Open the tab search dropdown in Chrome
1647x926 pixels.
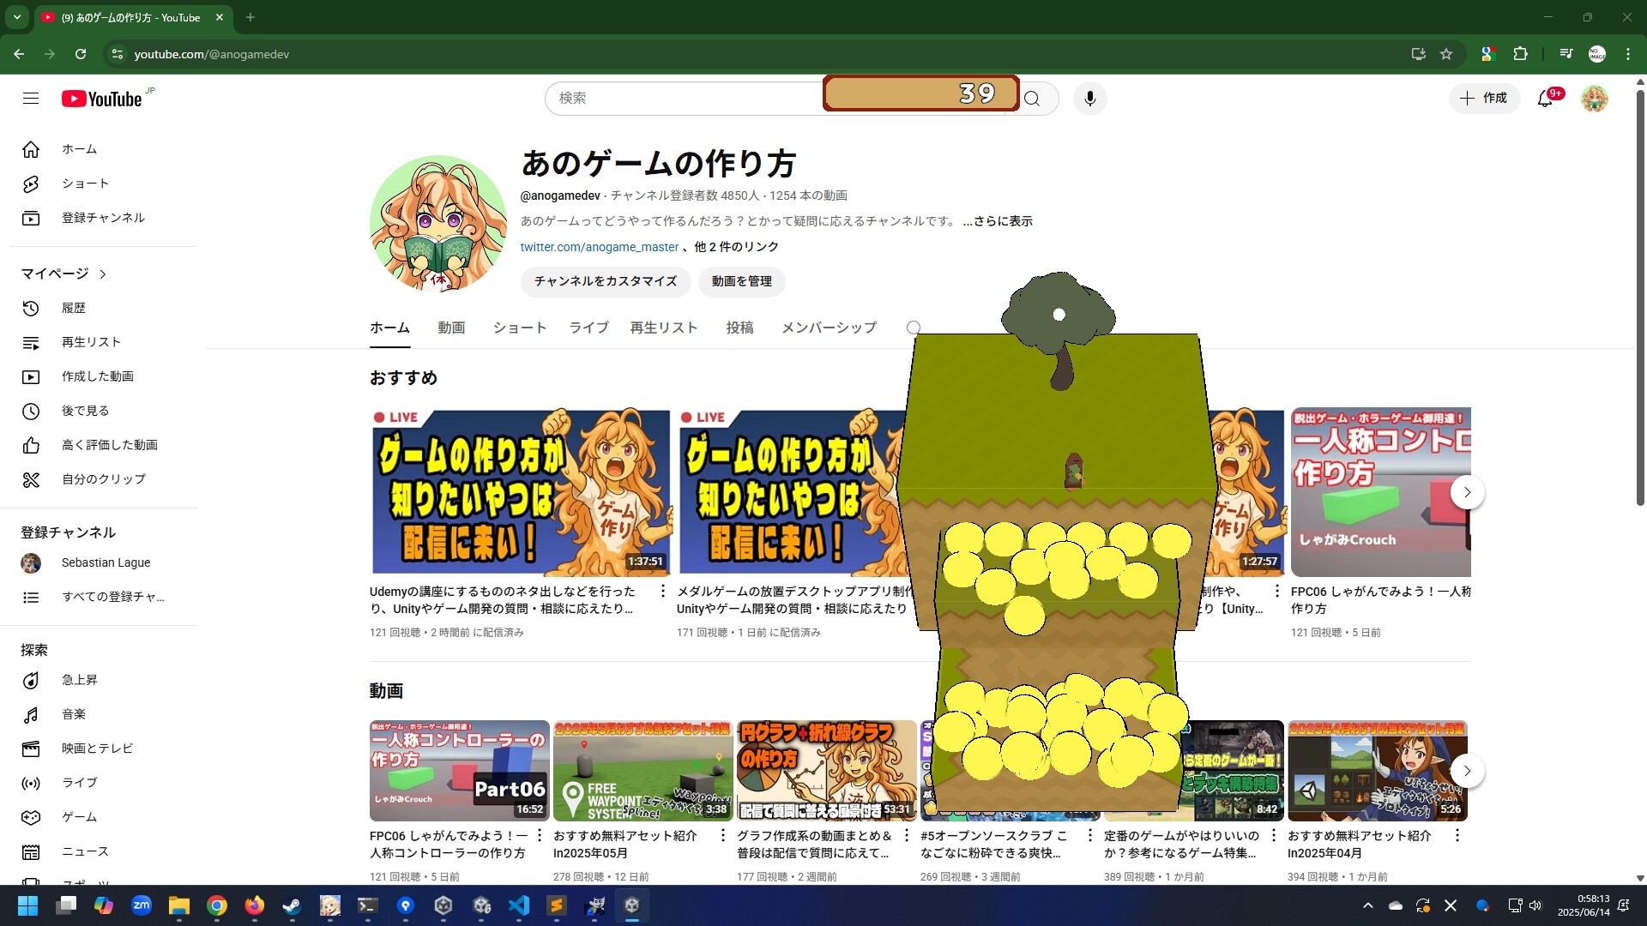(x=16, y=17)
